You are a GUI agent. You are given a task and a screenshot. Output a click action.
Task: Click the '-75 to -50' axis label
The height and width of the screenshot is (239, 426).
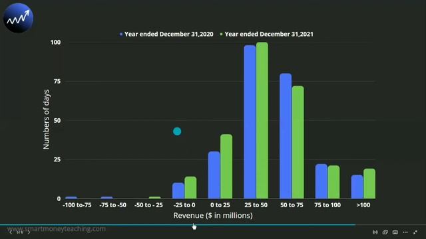pos(112,205)
